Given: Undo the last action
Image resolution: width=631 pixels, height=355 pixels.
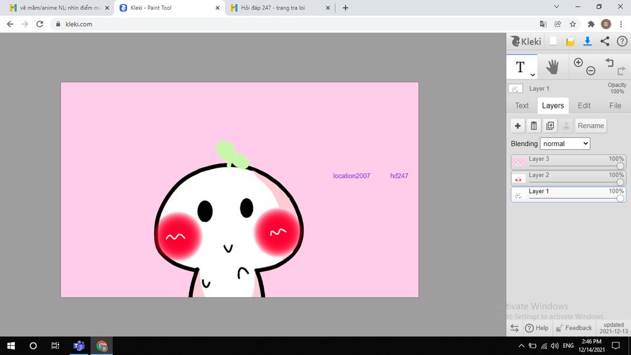Looking at the screenshot, I should (609, 62).
